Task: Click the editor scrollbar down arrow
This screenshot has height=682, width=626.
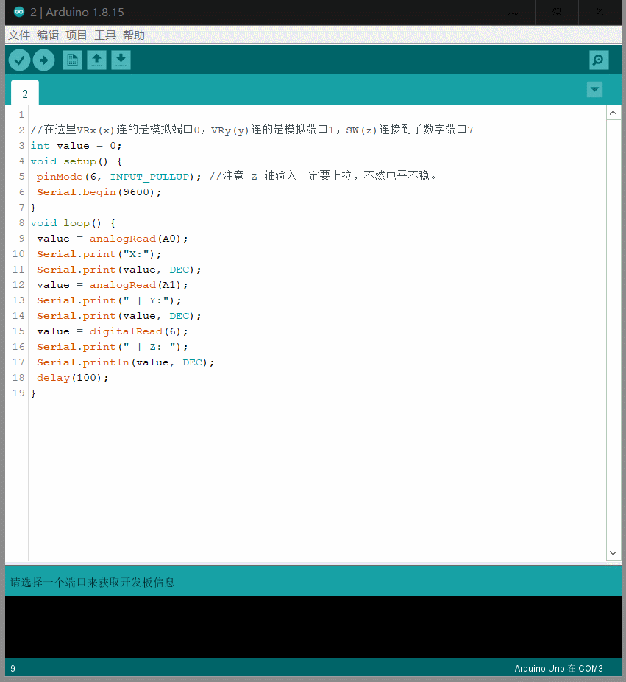Action: pos(613,553)
